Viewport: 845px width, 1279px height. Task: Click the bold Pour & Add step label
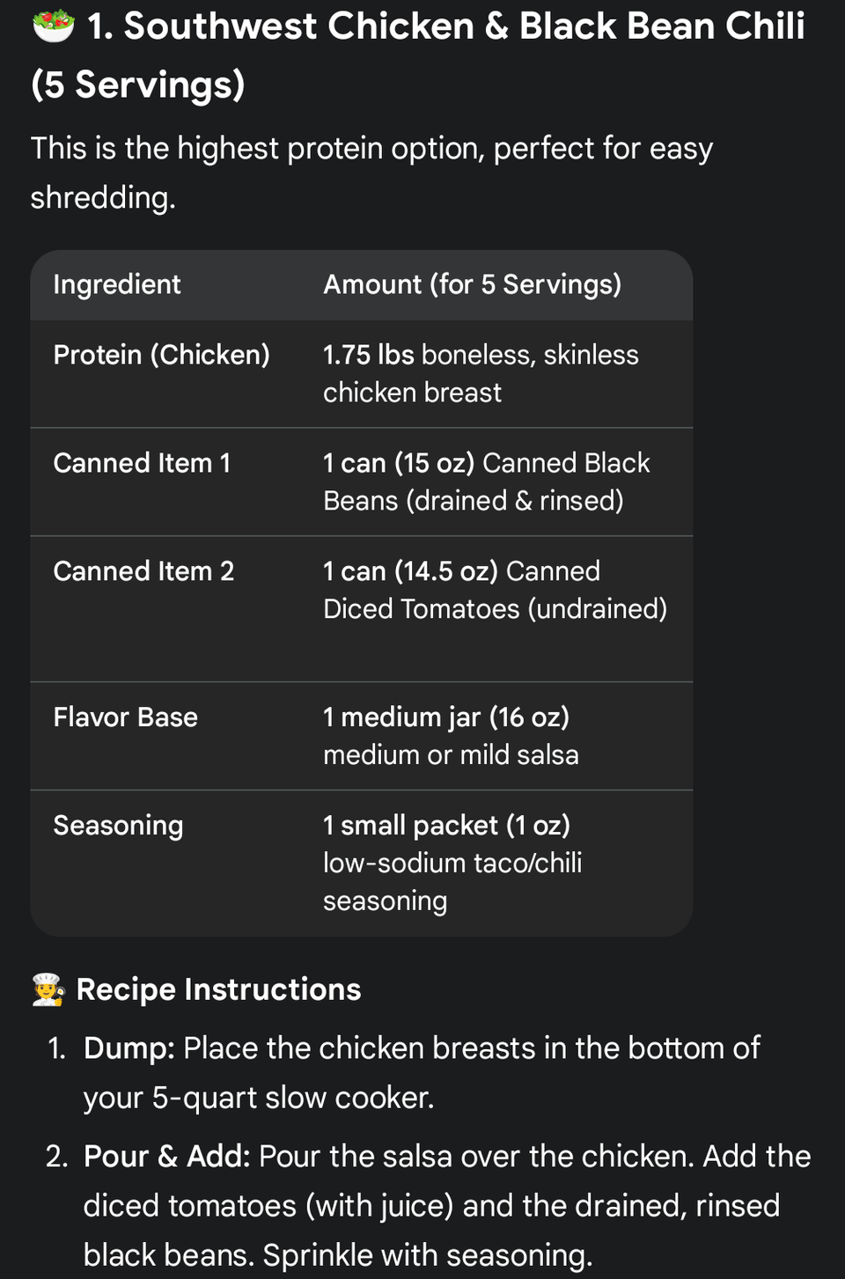click(x=166, y=1157)
